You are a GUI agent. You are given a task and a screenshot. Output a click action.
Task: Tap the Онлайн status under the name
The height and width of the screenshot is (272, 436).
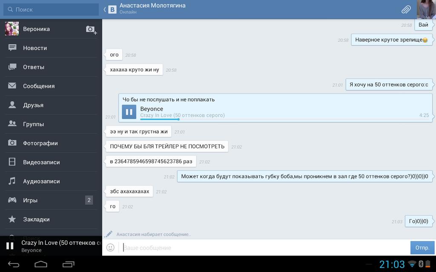[128, 12]
